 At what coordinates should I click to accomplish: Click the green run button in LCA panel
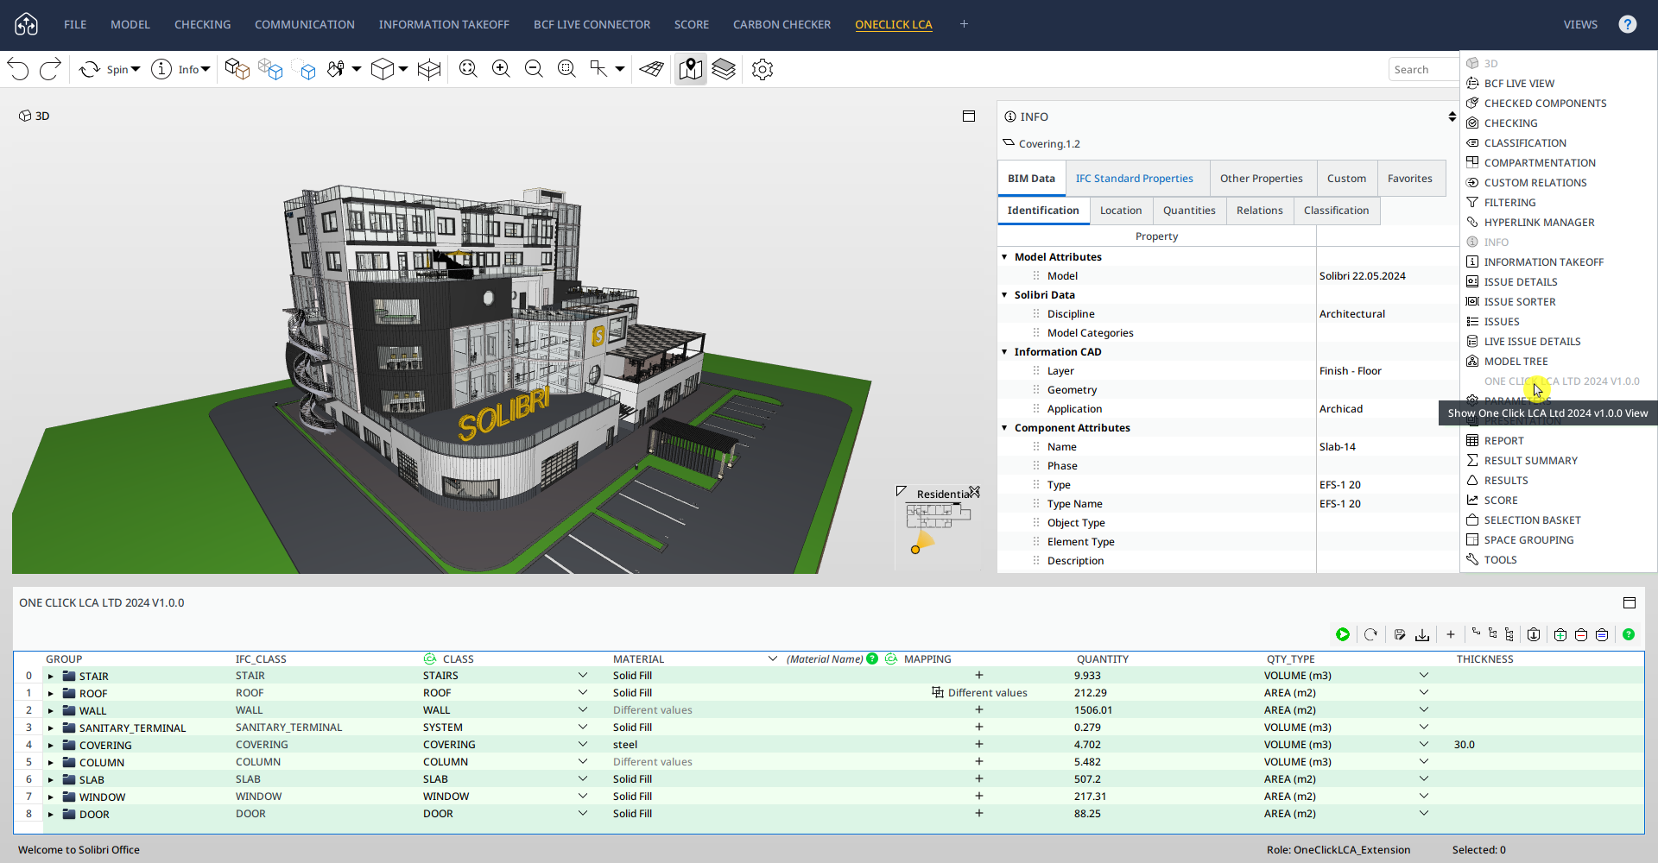pos(1343,634)
